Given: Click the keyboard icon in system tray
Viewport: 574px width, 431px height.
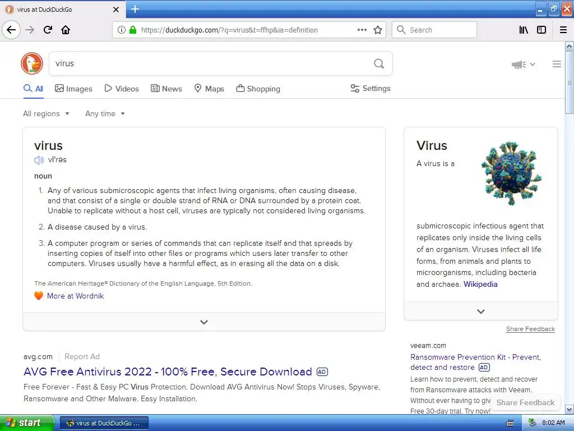Looking at the screenshot, I should tap(510, 423).
